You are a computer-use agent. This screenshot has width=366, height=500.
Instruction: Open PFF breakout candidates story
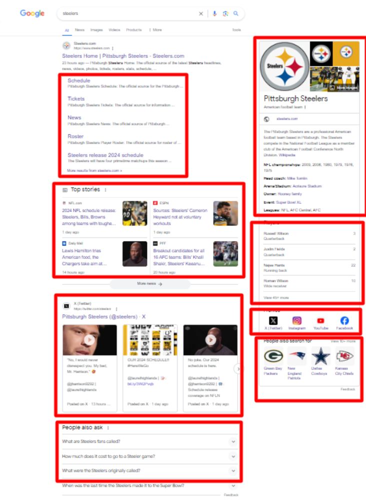[179, 257]
